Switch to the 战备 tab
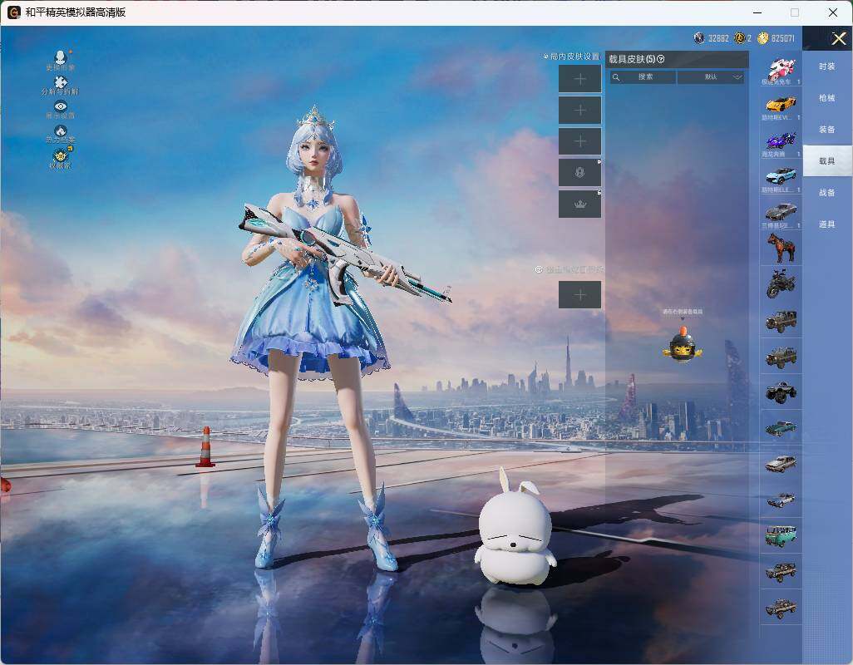The image size is (853, 665). (x=827, y=193)
